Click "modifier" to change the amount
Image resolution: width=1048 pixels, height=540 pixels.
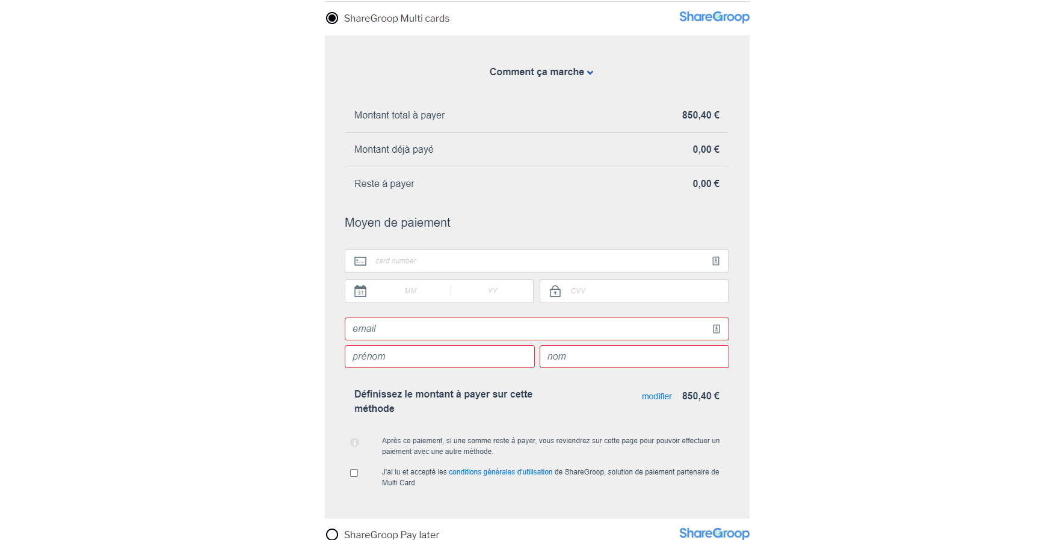656,396
